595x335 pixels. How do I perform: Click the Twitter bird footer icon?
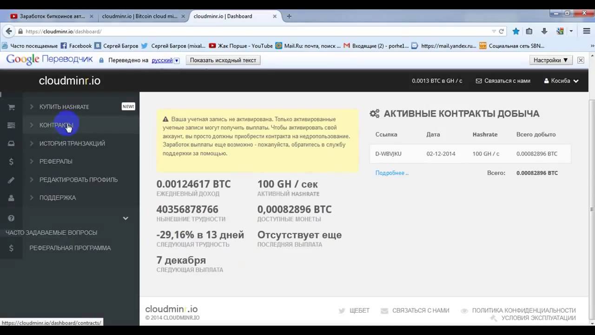342,311
